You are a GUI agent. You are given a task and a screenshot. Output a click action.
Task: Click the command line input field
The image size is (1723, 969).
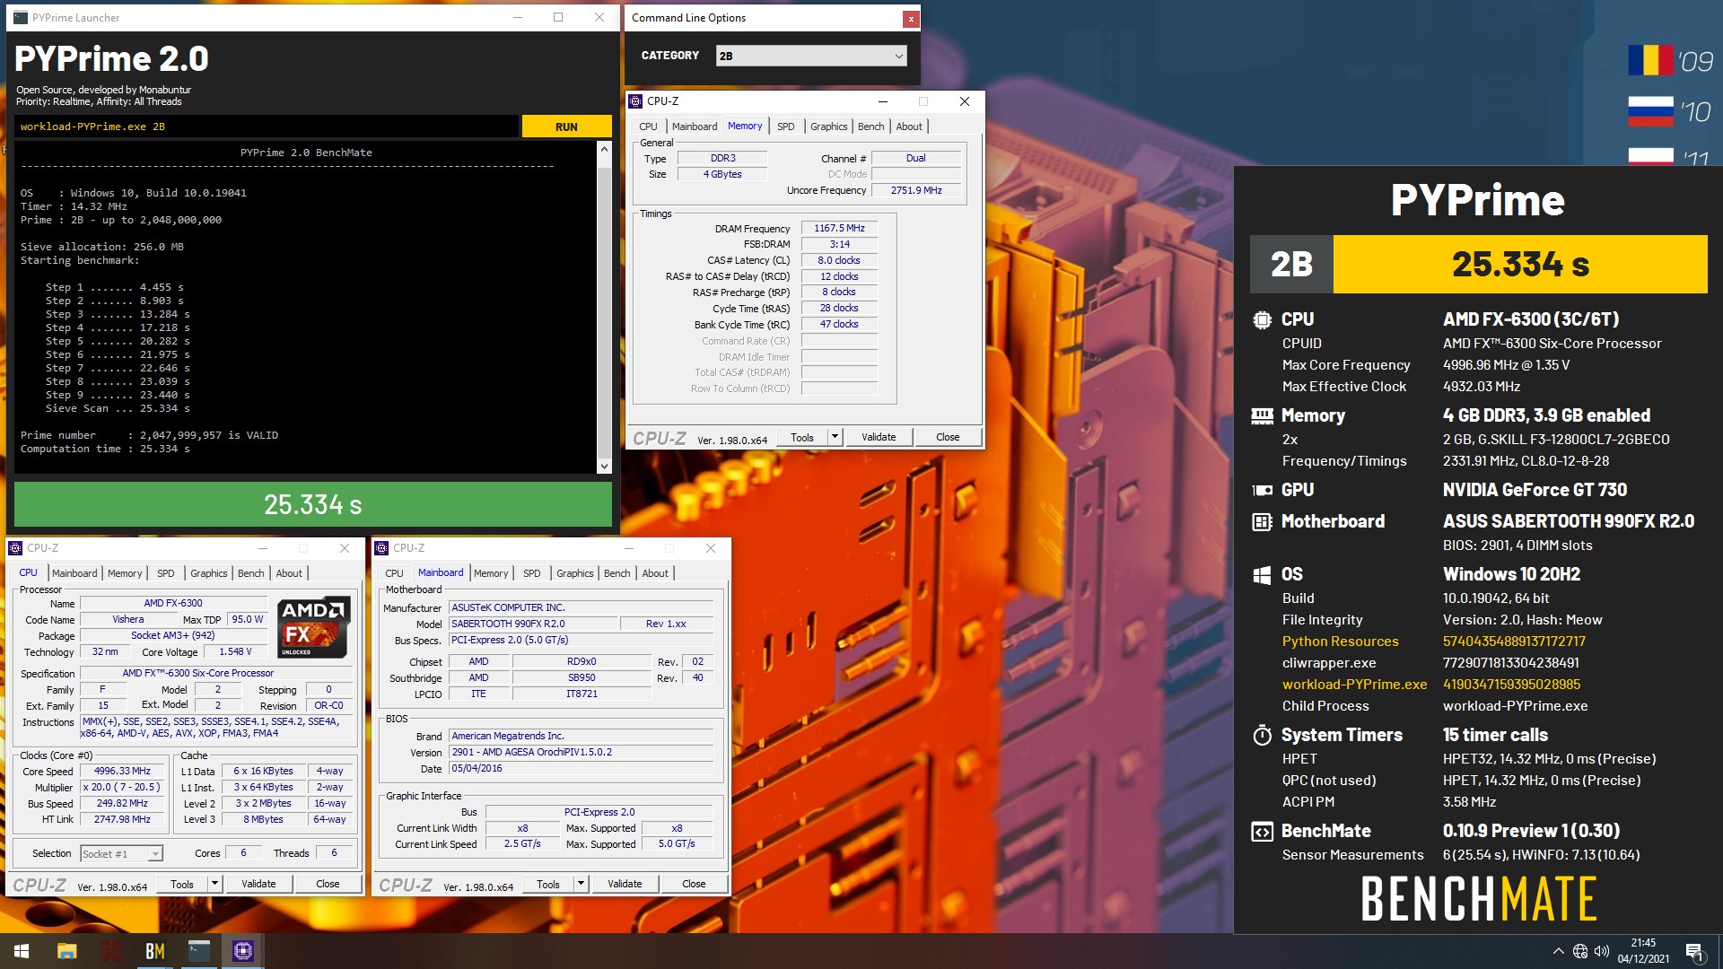(x=266, y=127)
